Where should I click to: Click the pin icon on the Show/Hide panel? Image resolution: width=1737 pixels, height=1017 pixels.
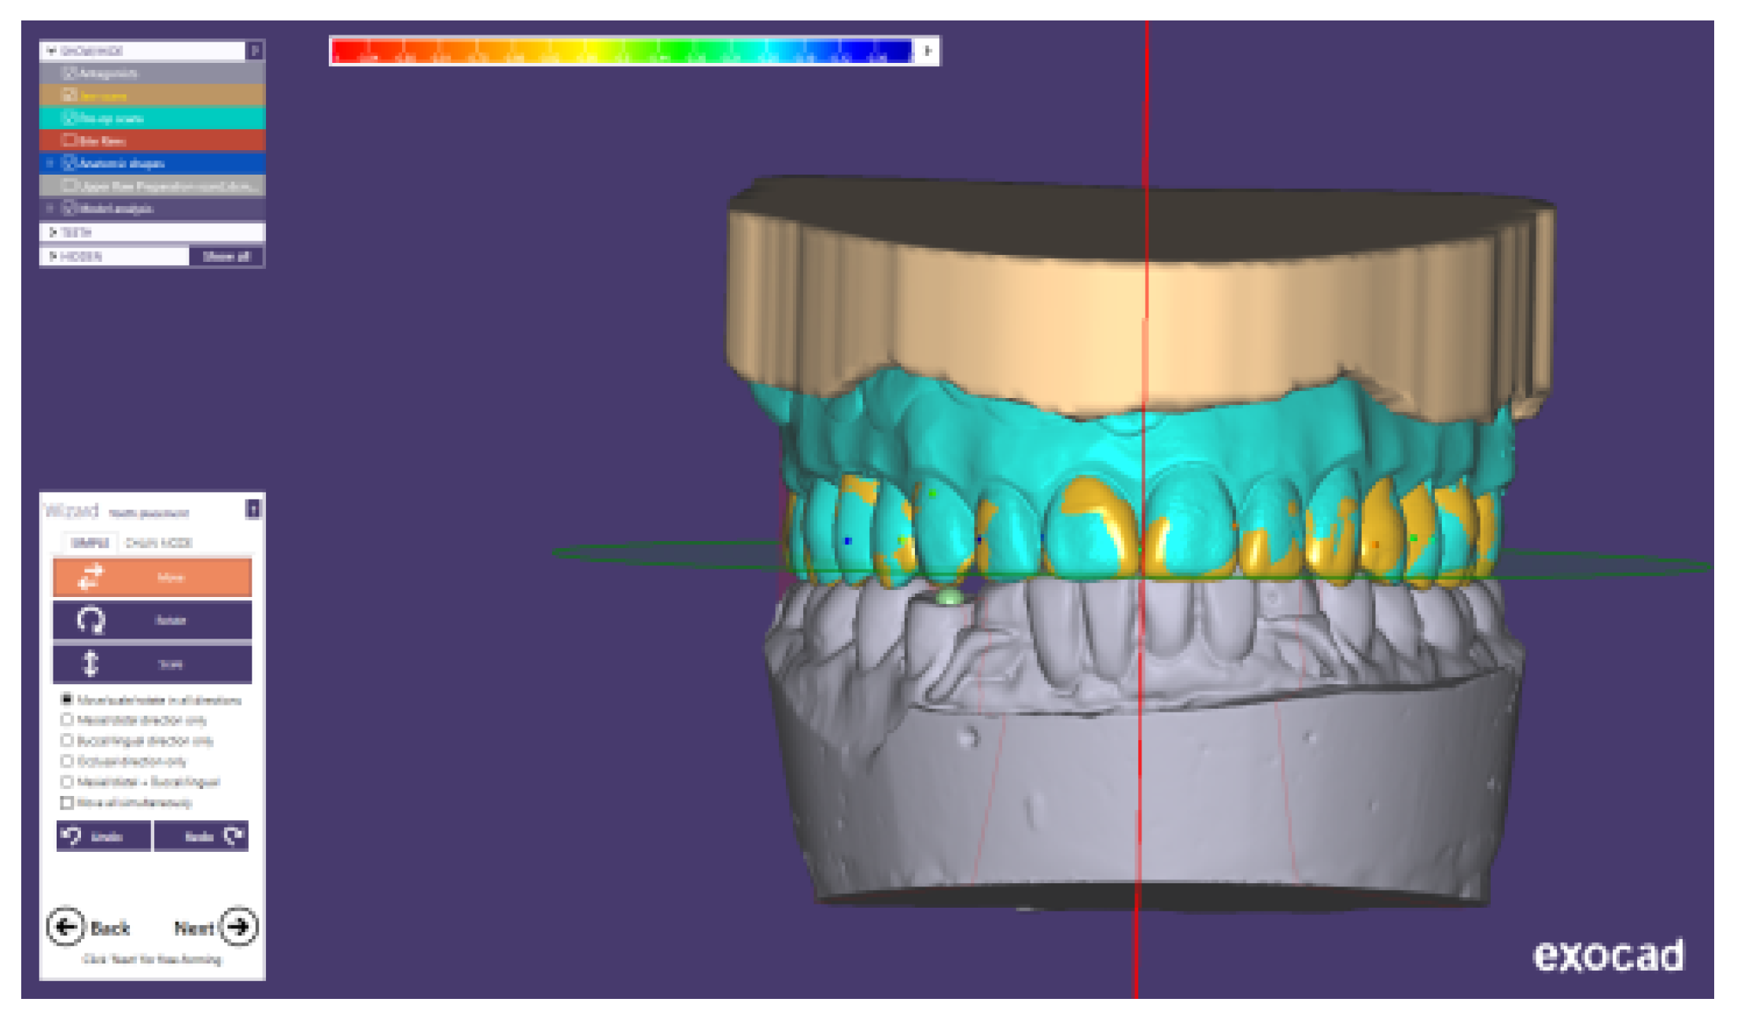[257, 50]
